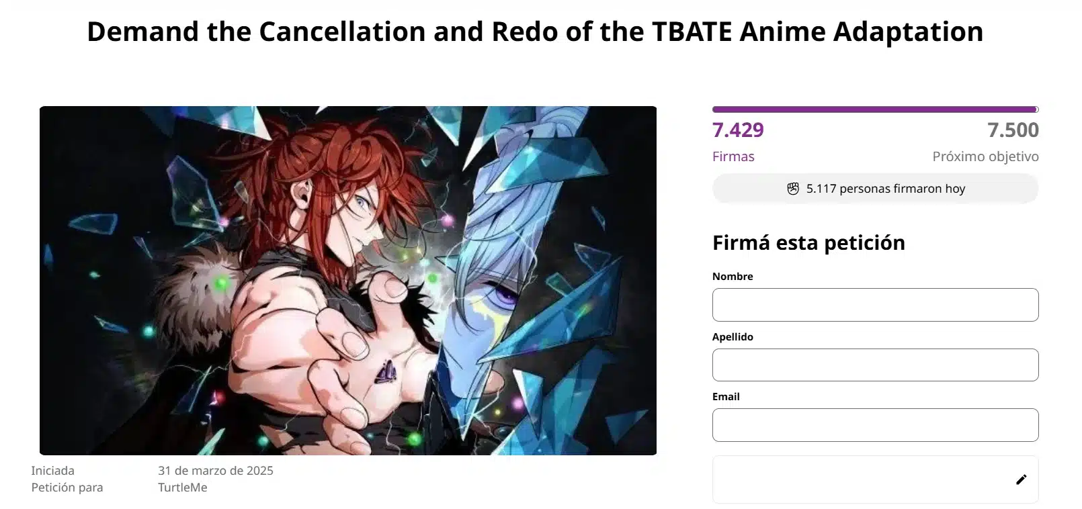This screenshot has width=1082, height=509.
Task: Click the "Firmá esta petición" heading
Action: (x=808, y=242)
